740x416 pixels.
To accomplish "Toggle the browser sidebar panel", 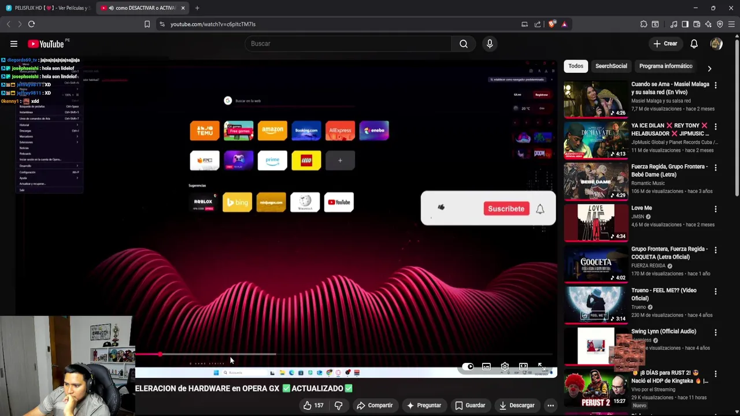I will click(x=685, y=24).
